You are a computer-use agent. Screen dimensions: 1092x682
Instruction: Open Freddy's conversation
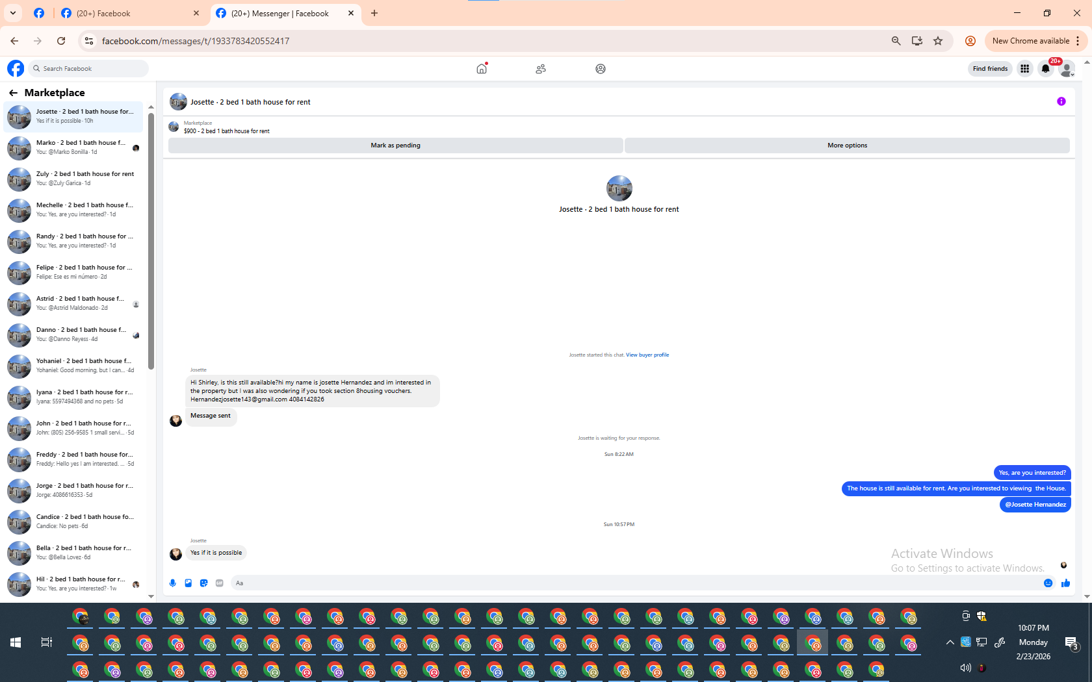[73, 459]
